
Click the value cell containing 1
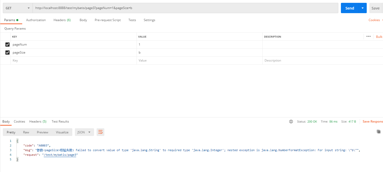click(x=200, y=45)
